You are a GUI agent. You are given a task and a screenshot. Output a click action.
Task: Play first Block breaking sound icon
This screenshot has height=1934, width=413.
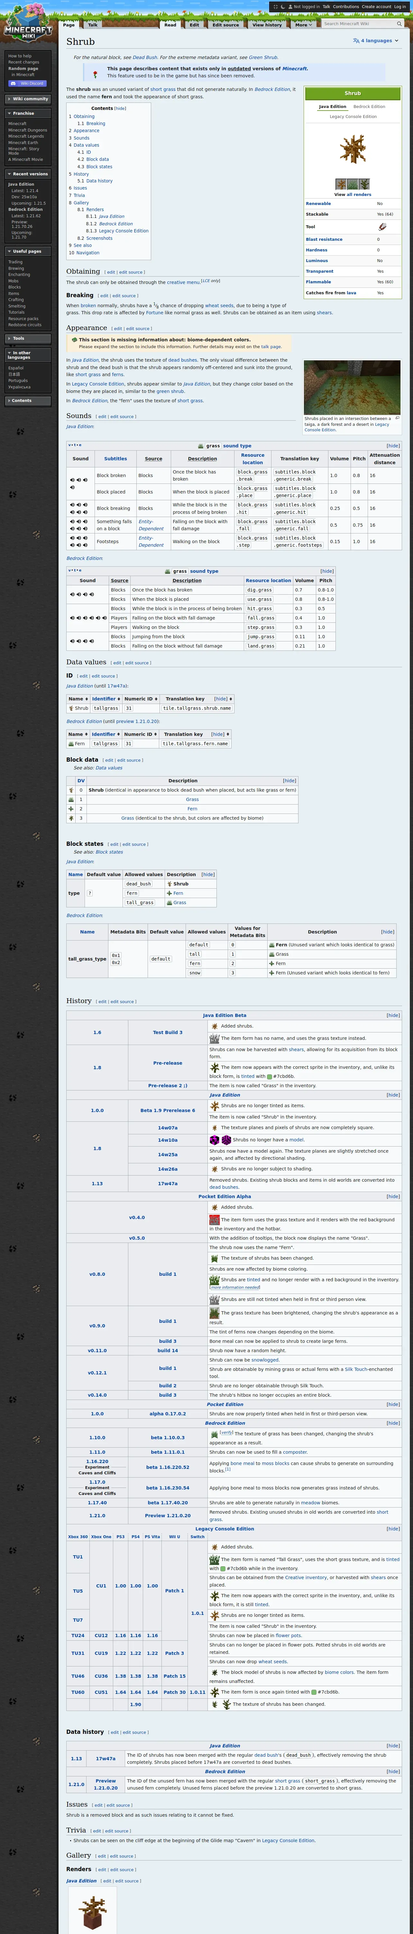[x=73, y=504]
